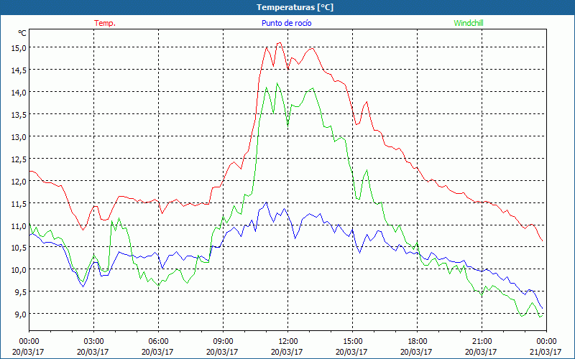Click the 18:00 time axis label
The width and height of the screenshot is (575, 359).
click(x=418, y=342)
